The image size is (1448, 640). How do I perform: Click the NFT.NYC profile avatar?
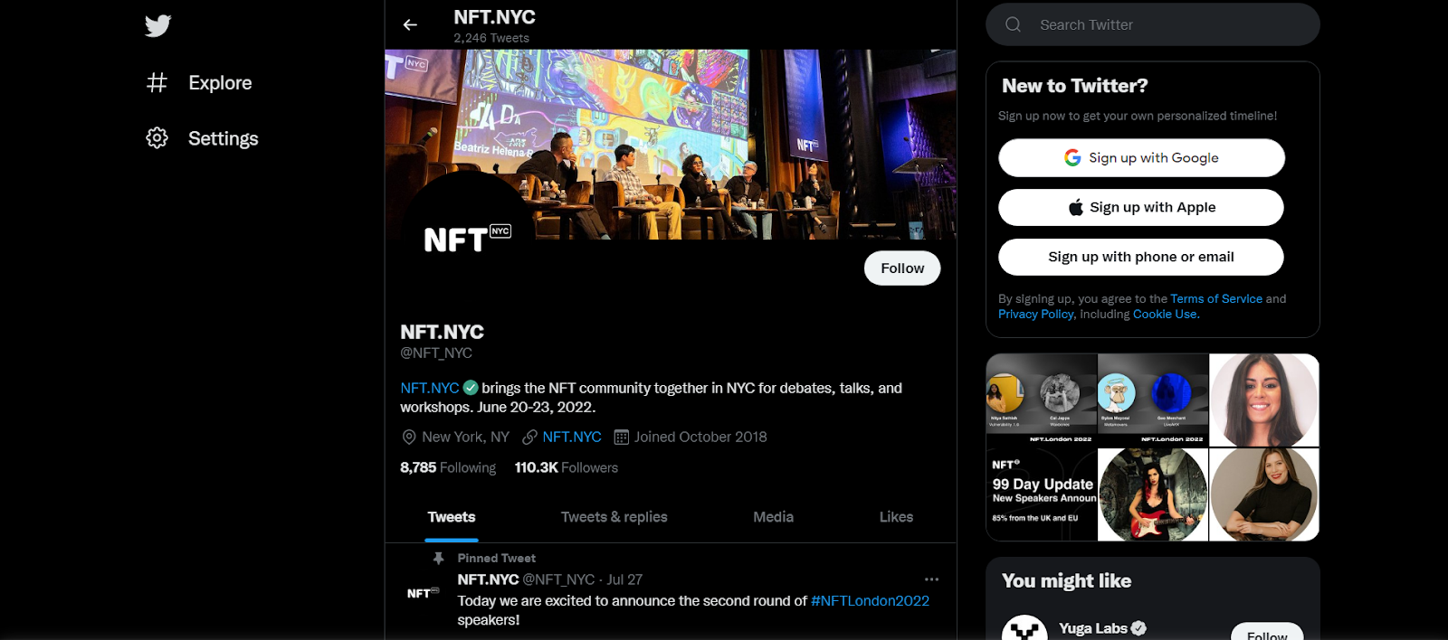coord(467,238)
